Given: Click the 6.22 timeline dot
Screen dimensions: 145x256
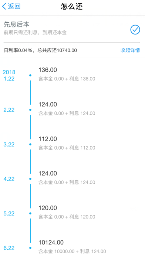Looking at the screenshot, I should click(x=30, y=248).
